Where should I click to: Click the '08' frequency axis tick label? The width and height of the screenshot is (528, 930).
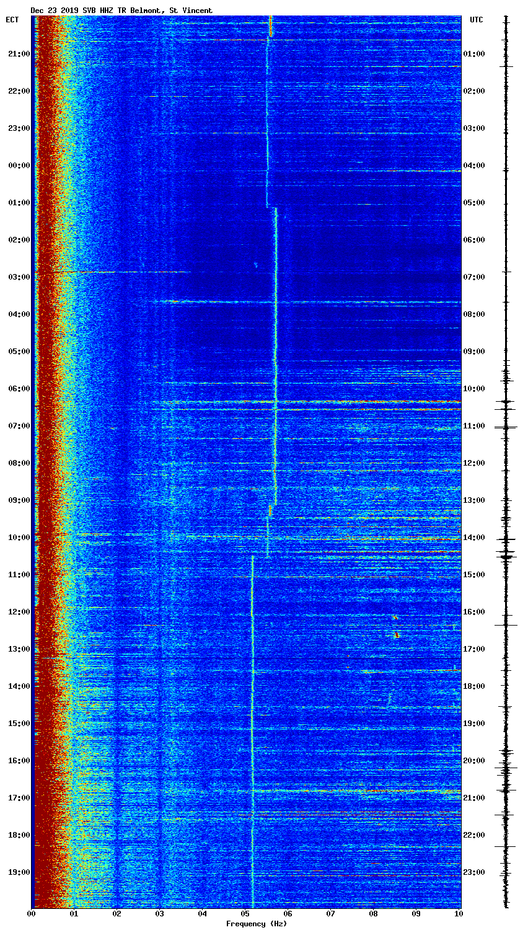click(373, 914)
